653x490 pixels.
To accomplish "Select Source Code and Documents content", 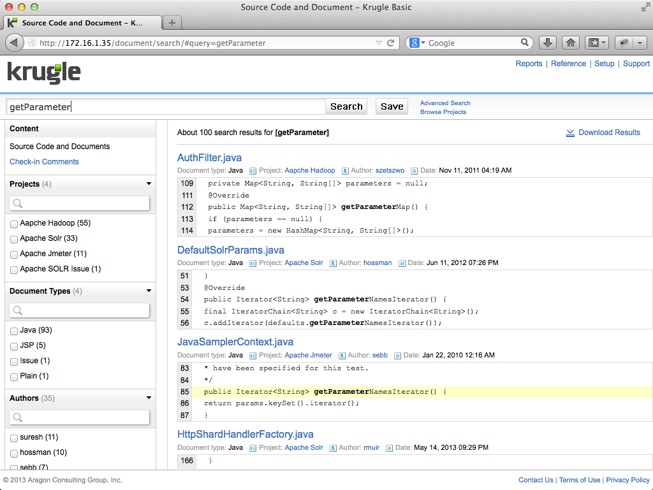I will pyautogui.click(x=59, y=147).
